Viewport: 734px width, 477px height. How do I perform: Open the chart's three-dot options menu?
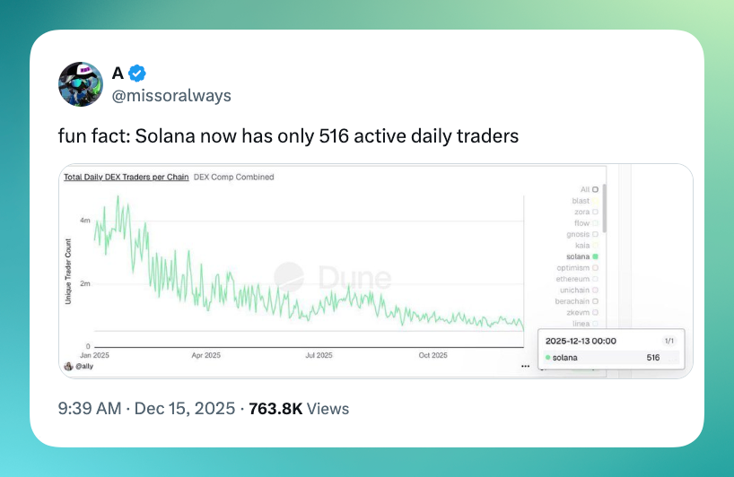tap(524, 366)
